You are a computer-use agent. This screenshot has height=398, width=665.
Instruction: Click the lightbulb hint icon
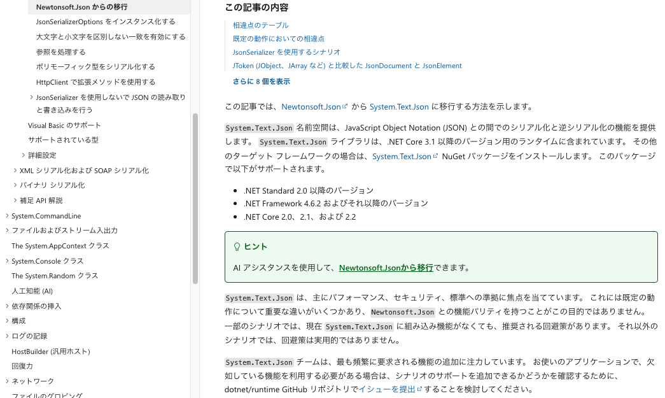click(237, 246)
